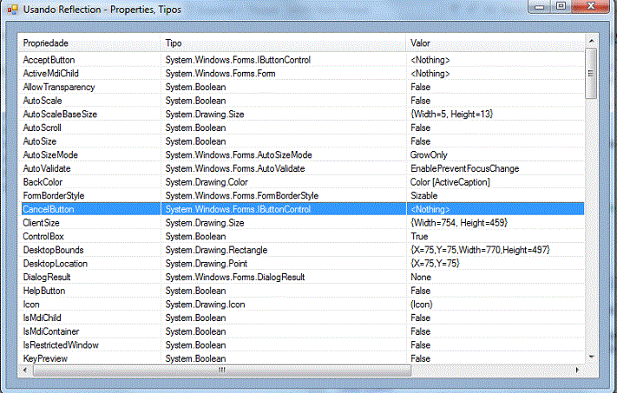The width and height of the screenshot is (617, 393).
Task: Select the AutoScale property row
Action: coord(302,101)
